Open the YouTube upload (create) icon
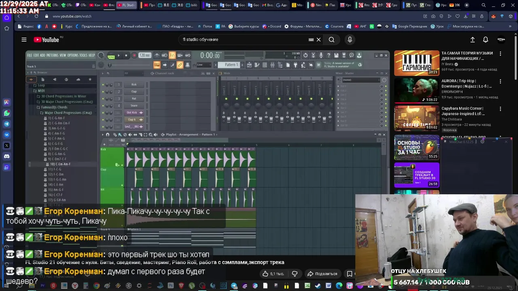518x291 pixels. coord(472,40)
